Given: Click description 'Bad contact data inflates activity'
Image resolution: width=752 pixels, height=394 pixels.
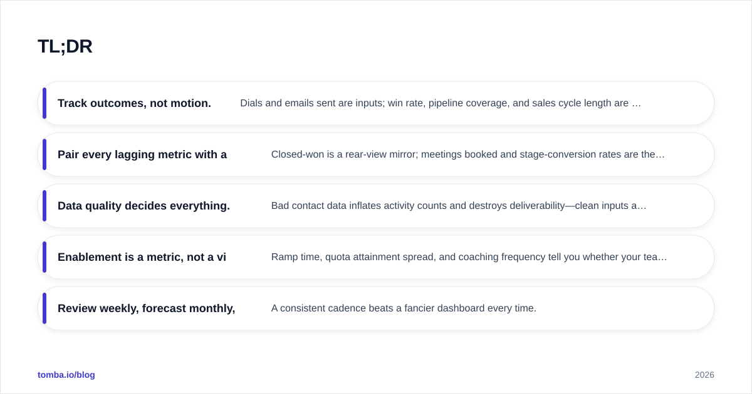Looking at the screenshot, I should (459, 206).
